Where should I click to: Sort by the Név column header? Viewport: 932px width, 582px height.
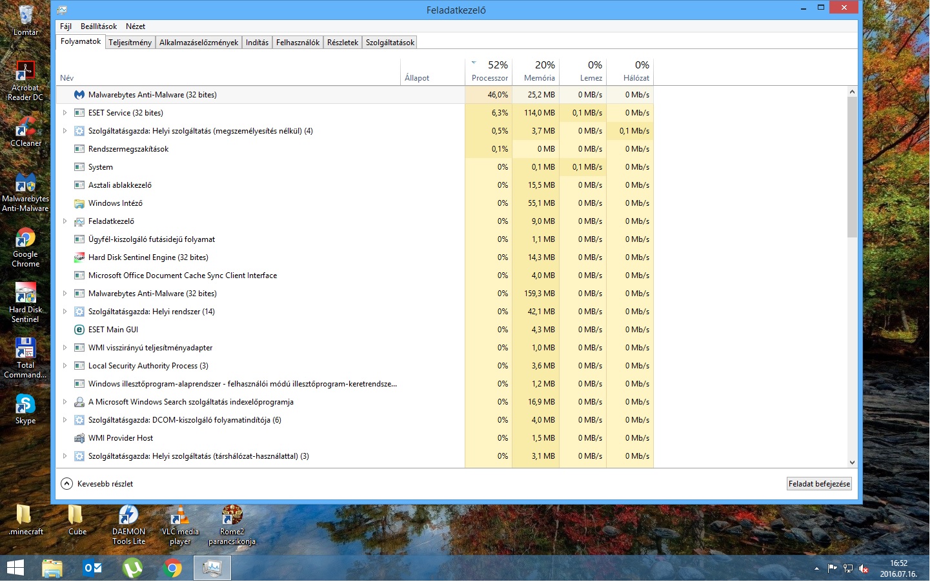pyautogui.click(x=228, y=72)
